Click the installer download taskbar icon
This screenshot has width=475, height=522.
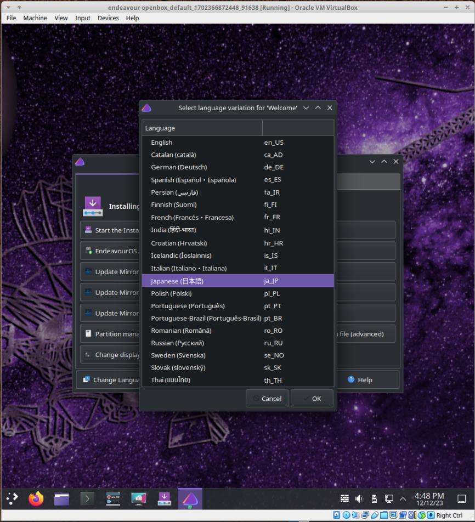[x=164, y=499]
